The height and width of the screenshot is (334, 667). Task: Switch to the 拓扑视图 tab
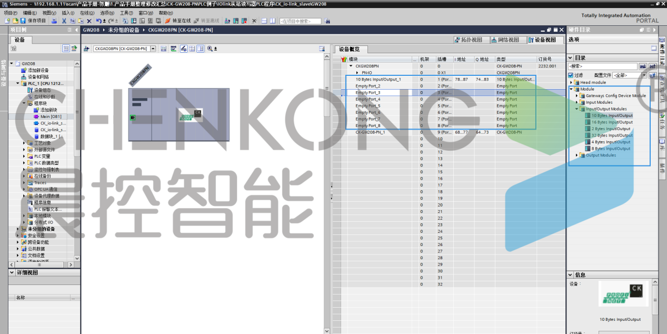pyautogui.click(x=468, y=40)
